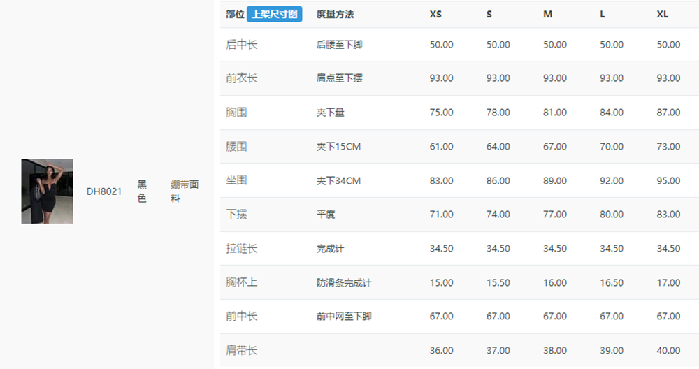Image resolution: width=699 pixels, height=369 pixels.
Task: Click measurement method 夹下34CM
Action: 338,180
